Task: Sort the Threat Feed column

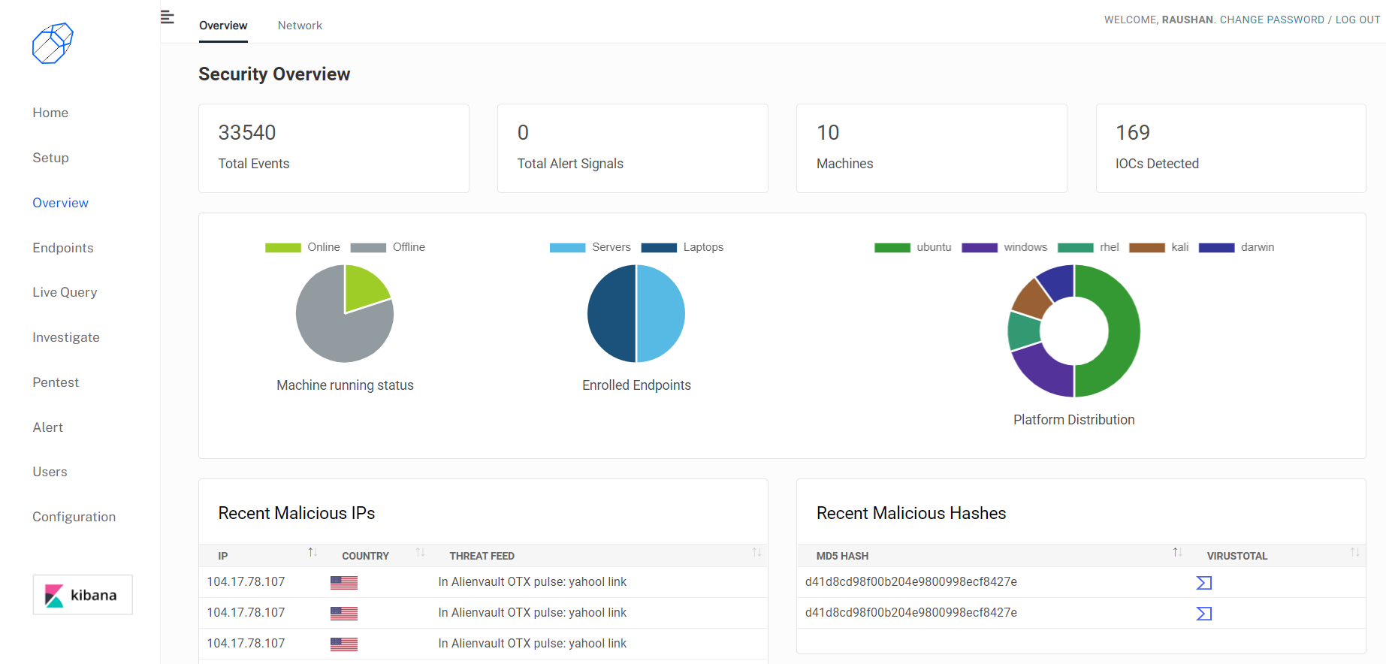Action: click(756, 553)
